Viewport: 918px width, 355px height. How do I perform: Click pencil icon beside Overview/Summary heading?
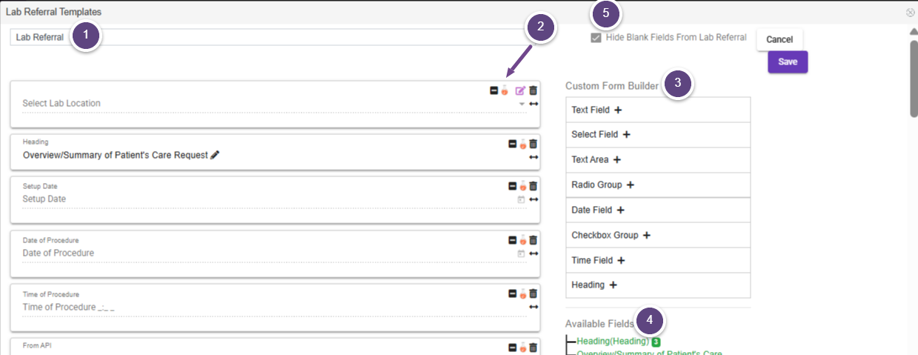[215, 155]
